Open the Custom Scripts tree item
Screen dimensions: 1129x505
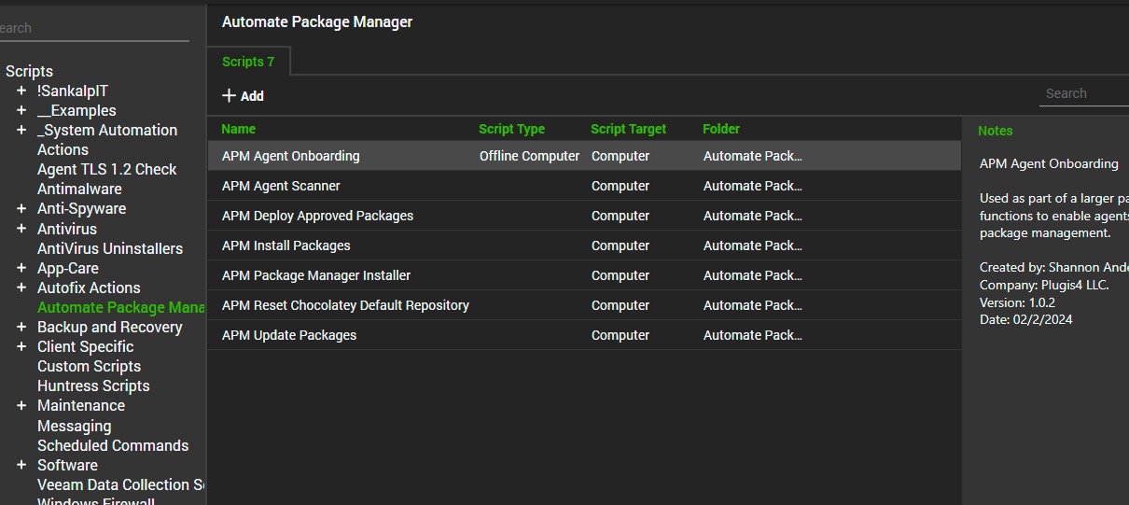tap(89, 366)
